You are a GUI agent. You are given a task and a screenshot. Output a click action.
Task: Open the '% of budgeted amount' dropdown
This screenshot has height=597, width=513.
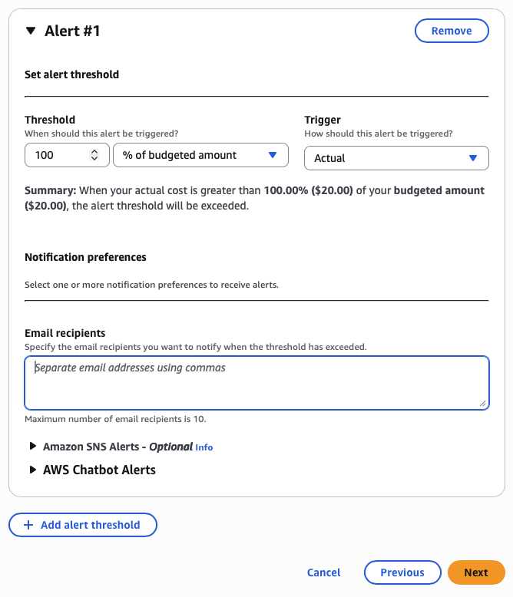[x=192, y=155]
